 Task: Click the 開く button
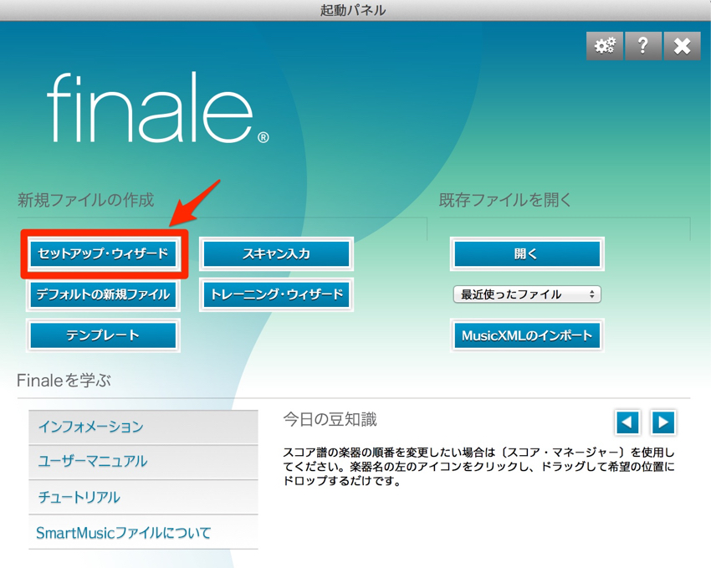pos(527,253)
